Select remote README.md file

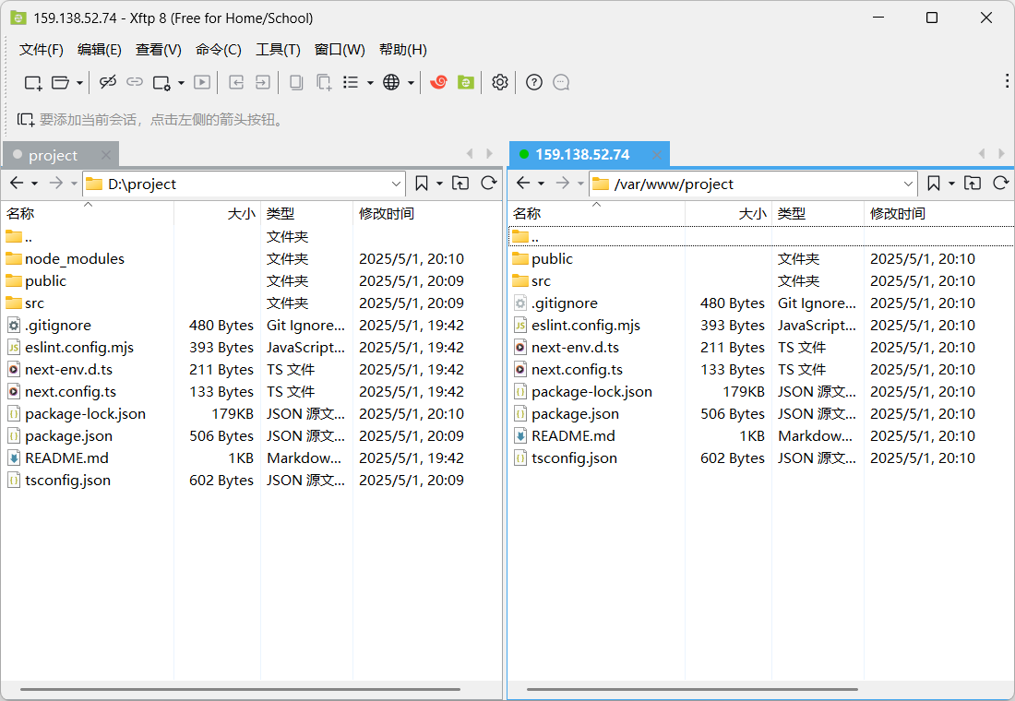pyautogui.click(x=761, y=435)
